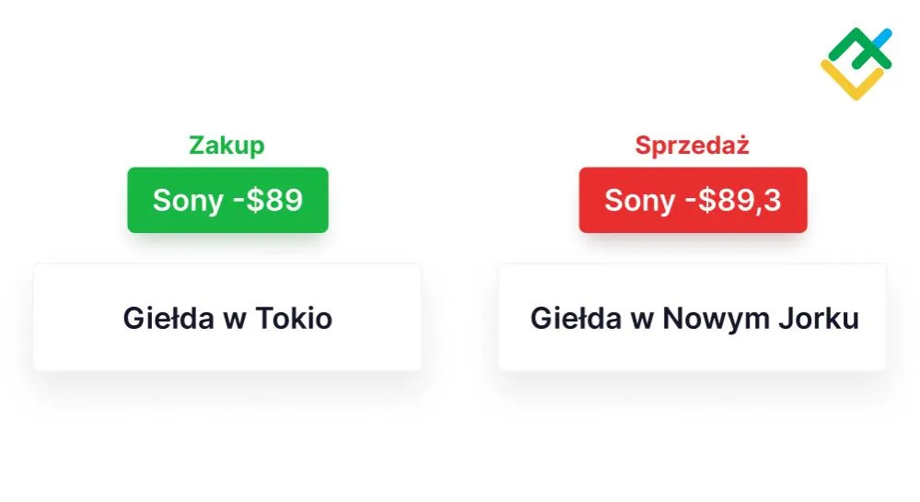Screen dimensions: 920x502
Task: Open the Giełda w Nowym Jorku card
Action: click(693, 317)
